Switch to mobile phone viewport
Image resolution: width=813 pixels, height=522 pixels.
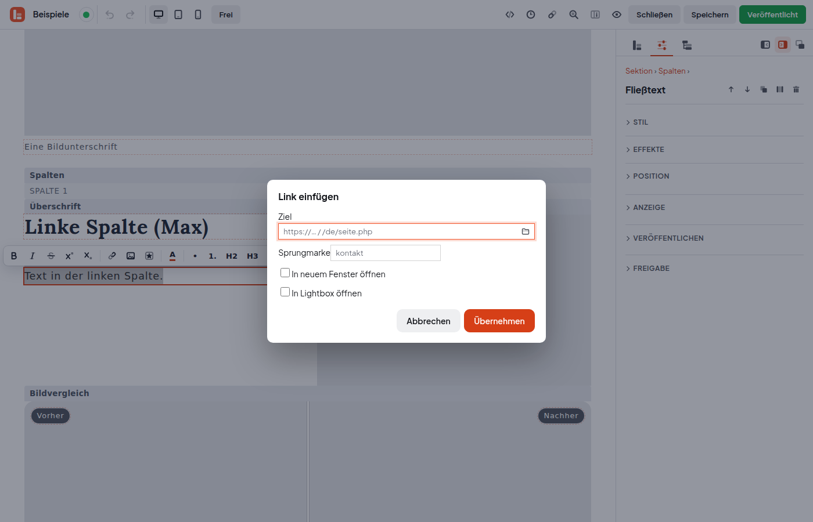pos(198,14)
